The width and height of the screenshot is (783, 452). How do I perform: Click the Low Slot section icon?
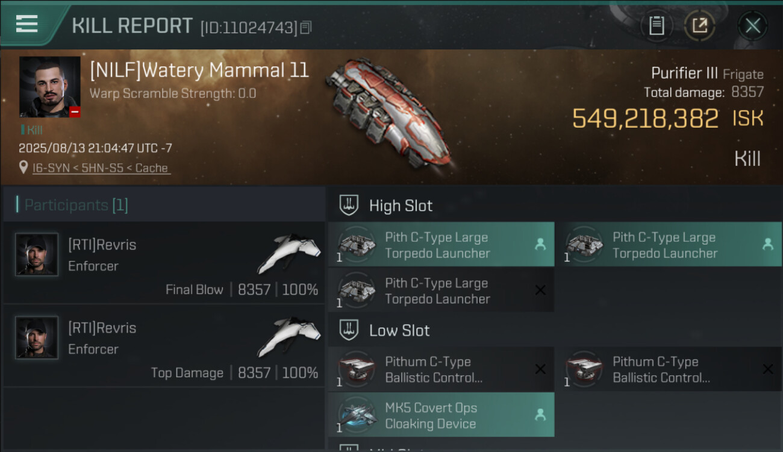pos(349,330)
